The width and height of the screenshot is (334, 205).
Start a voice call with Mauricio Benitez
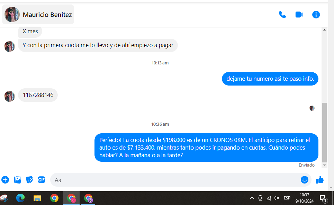click(282, 15)
